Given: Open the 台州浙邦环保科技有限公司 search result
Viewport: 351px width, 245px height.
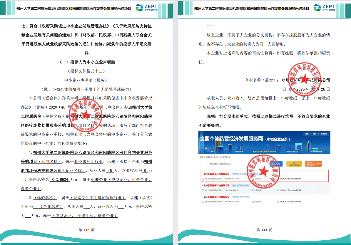Looking at the screenshot, I should pos(216,185).
